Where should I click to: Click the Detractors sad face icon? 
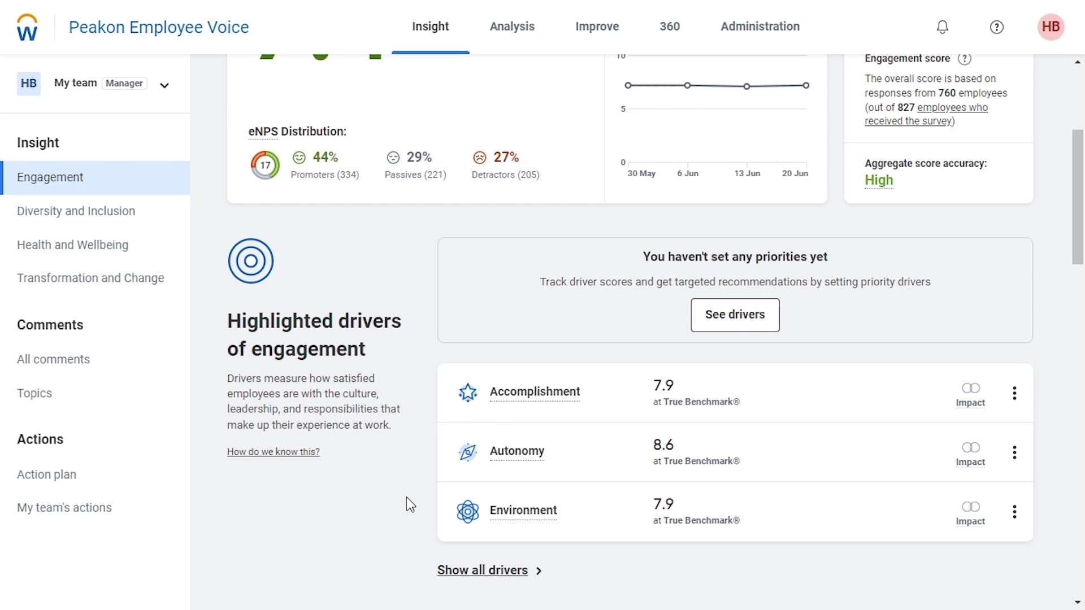(x=479, y=157)
